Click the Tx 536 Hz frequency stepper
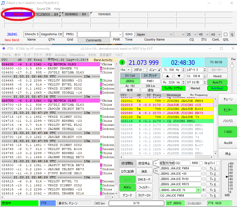The width and height of the screenshot is (237, 207). pos(183,70)
